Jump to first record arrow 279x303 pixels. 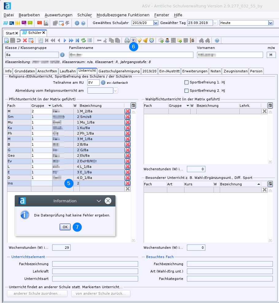[47, 40]
